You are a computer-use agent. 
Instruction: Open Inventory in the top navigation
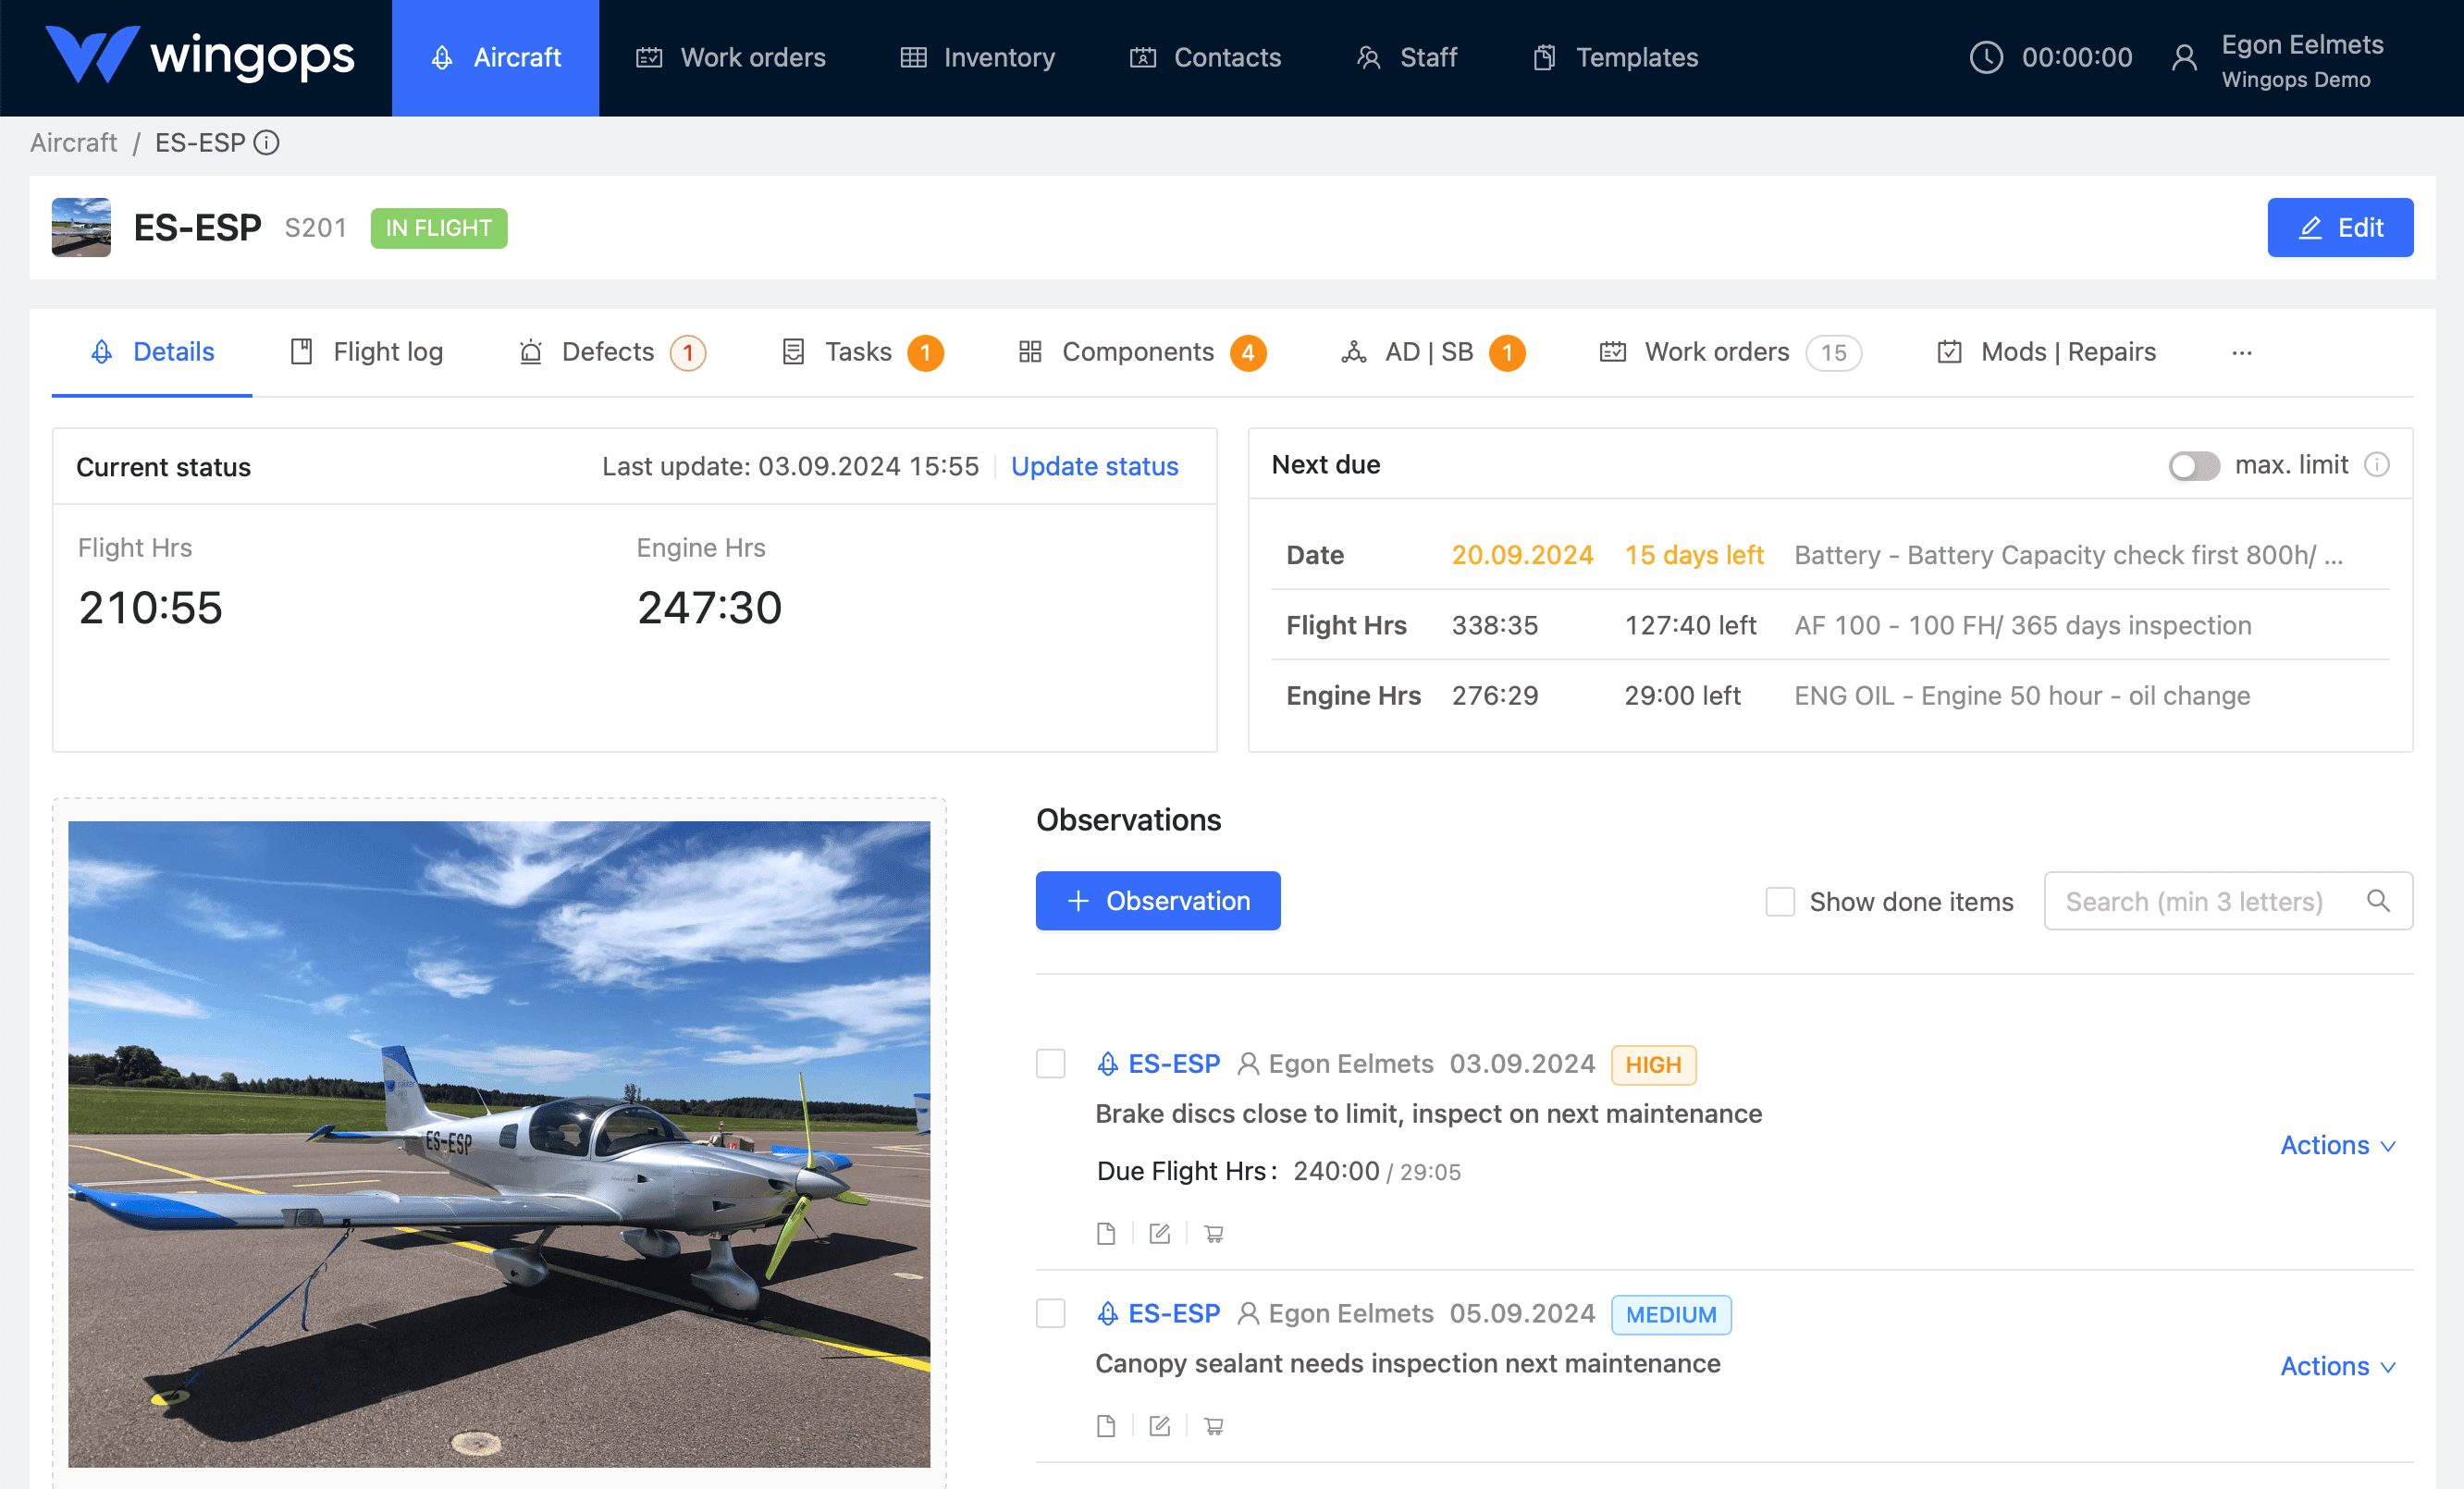(x=977, y=58)
